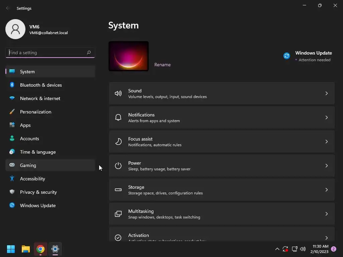Open the clock showing 11:30 AM

point(319,249)
